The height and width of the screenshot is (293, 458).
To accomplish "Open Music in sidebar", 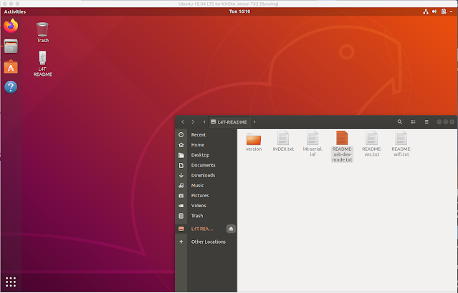I will click(x=206, y=185).
